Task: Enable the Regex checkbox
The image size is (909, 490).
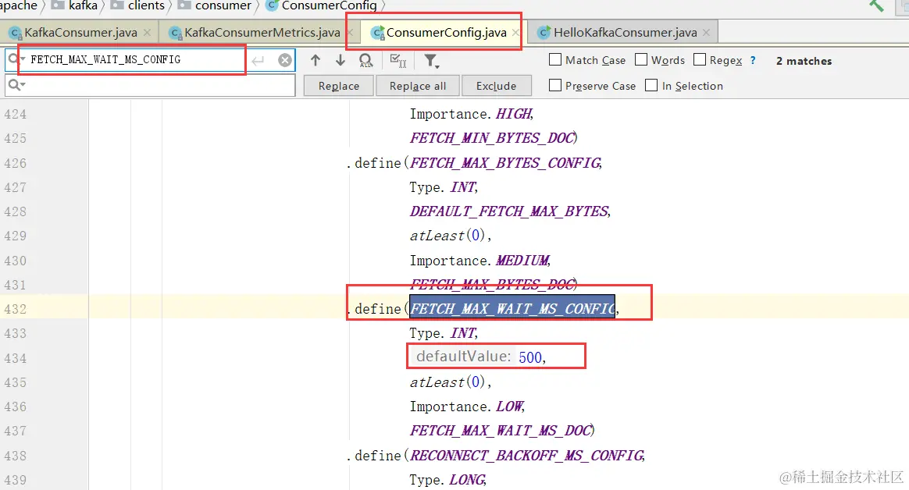Action: [700, 59]
